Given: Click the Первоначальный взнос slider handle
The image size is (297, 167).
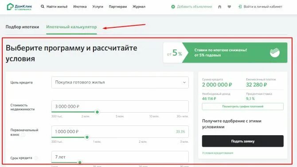Looking at the screenshot, I should click(x=87, y=137).
